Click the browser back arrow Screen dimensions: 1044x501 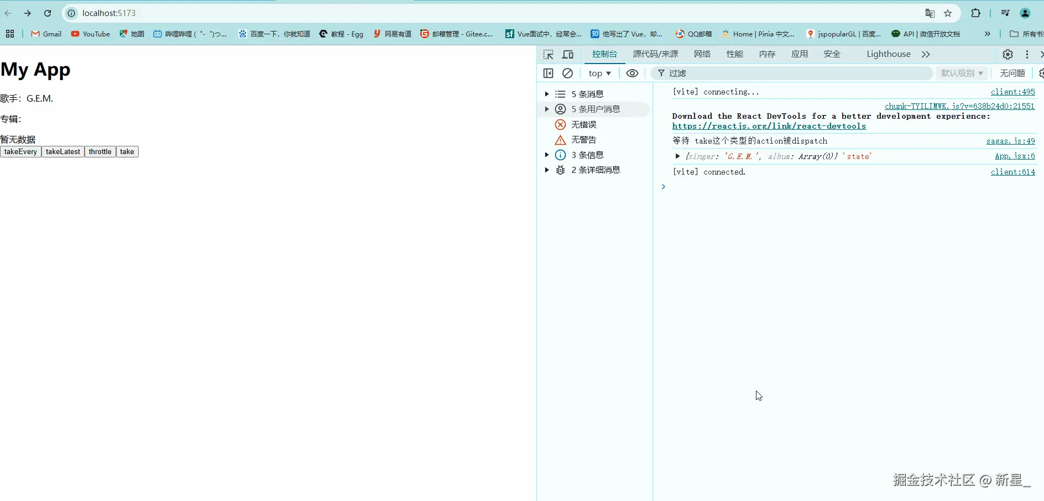coord(8,13)
